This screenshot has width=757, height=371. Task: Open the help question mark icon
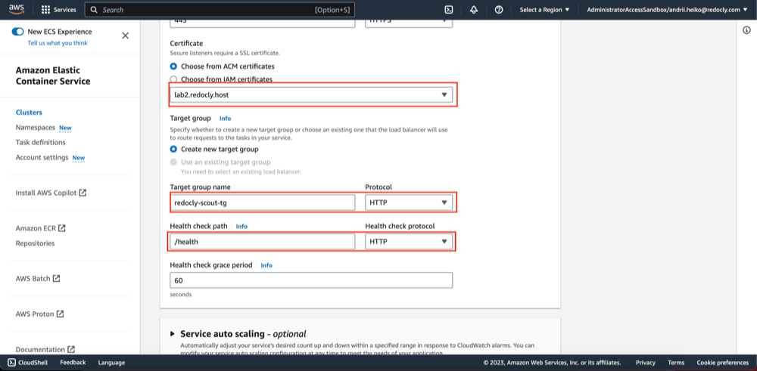pyautogui.click(x=499, y=10)
